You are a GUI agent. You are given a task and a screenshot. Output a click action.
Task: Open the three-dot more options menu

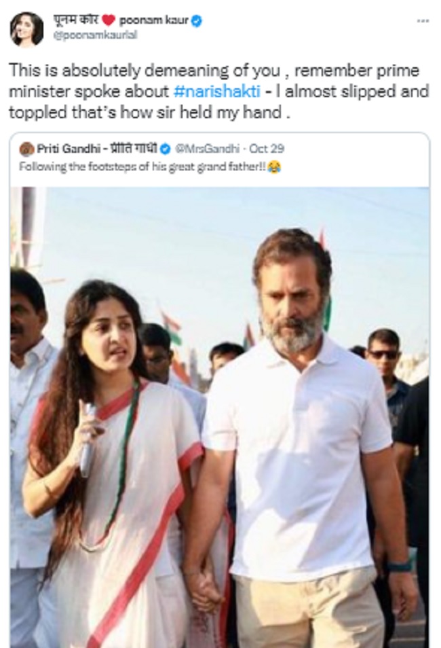pyautogui.click(x=423, y=21)
